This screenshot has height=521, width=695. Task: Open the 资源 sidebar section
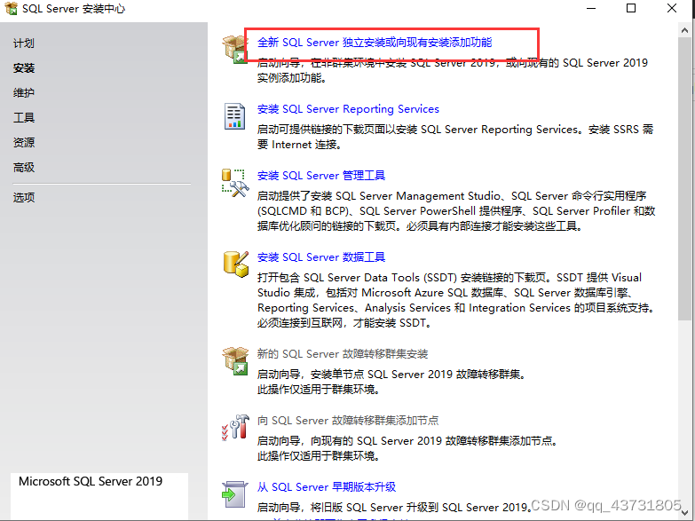coord(24,143)
